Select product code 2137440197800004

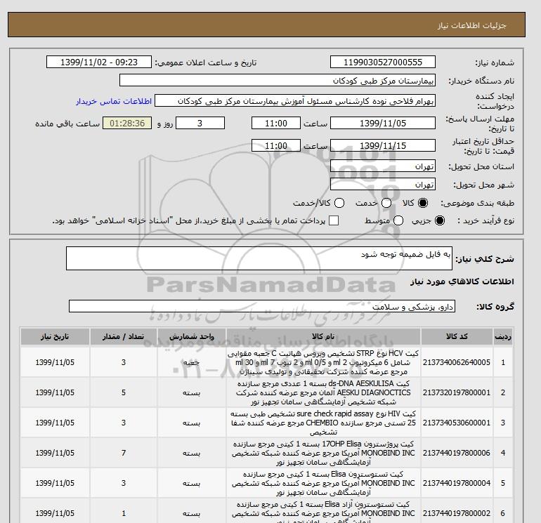[457, 483]
